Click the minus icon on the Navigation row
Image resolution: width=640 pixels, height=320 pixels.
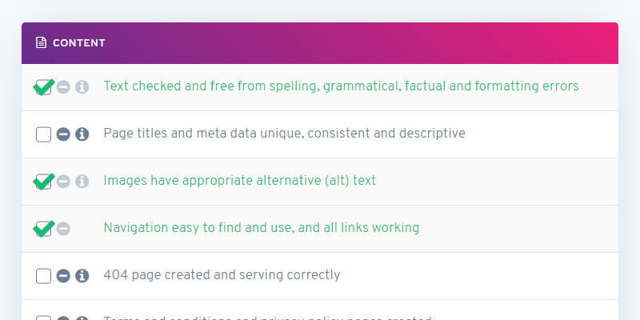click(63, 229)
